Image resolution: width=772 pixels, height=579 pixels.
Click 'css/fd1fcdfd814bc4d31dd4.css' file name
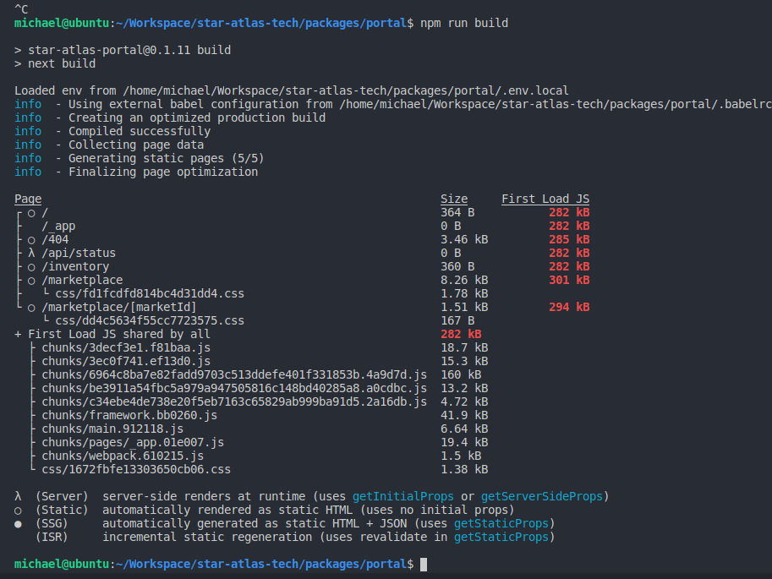pyautogui.click(x=150, y=293)
